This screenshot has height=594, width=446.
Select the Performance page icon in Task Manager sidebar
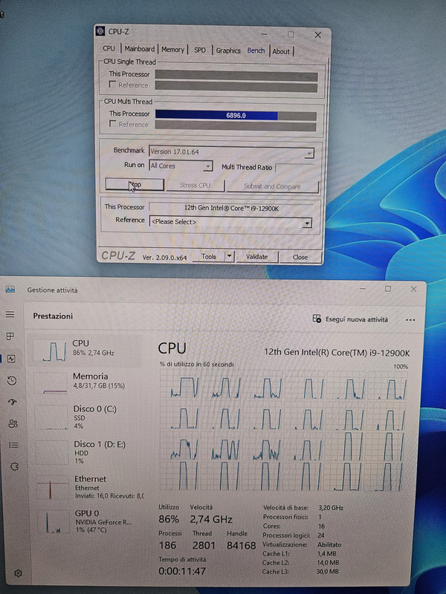click(11, 359)
